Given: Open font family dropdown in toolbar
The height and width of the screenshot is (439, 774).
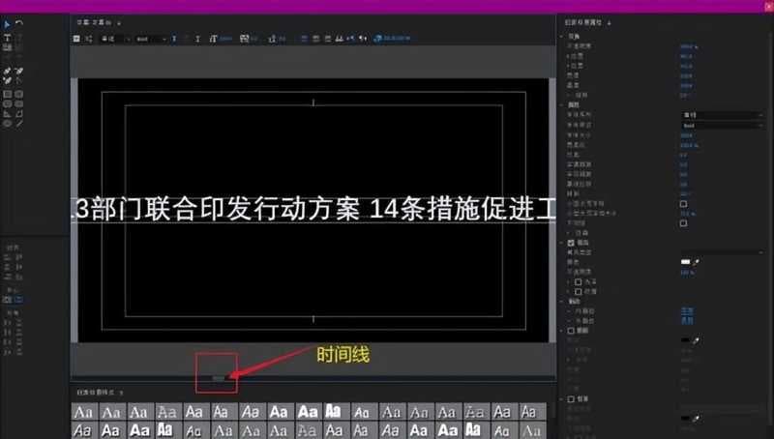Looking at the screenshot, I should (x=115, y=39).
